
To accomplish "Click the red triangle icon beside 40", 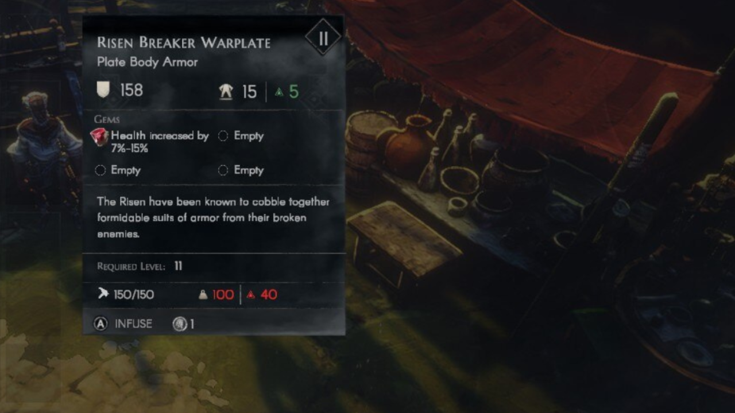I will click(250, 295).
